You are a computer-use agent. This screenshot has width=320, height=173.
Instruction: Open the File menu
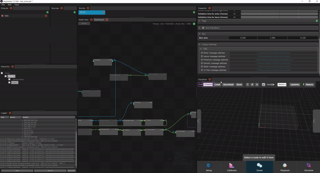tap(3, 4)
